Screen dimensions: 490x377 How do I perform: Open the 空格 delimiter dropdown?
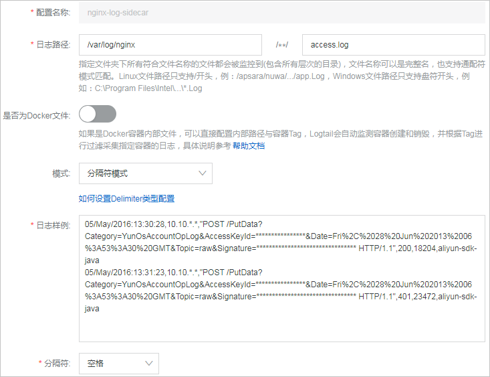pos(119,364)
